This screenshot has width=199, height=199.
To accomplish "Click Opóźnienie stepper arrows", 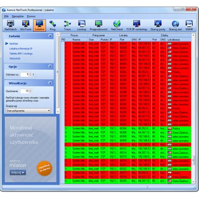I will coord(30,91).
